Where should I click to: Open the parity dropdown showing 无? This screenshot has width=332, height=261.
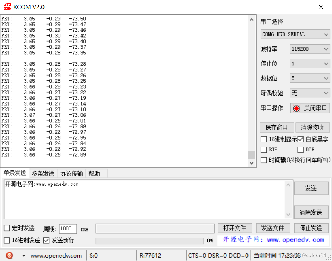(310, 93)
